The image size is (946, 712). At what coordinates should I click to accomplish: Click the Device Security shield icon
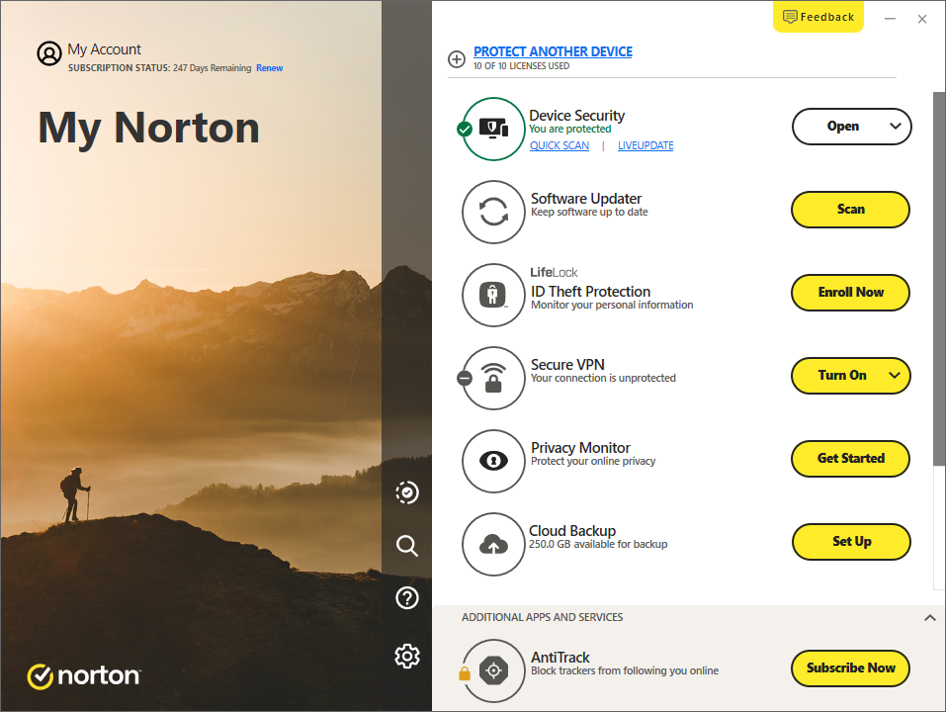click(x=493, y=129)
